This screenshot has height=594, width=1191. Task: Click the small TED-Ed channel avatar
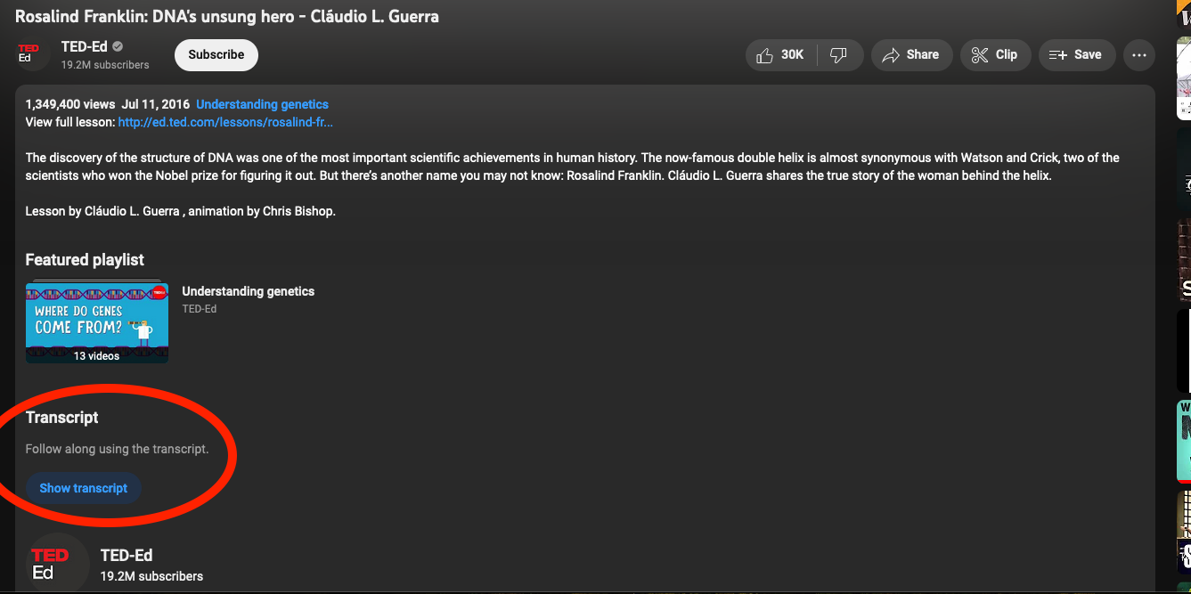pos(29,54)
